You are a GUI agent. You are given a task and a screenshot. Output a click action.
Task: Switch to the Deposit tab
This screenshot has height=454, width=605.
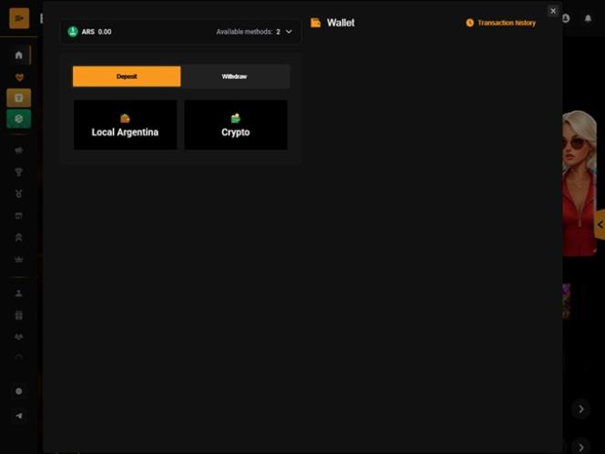[x=127, y=76]
